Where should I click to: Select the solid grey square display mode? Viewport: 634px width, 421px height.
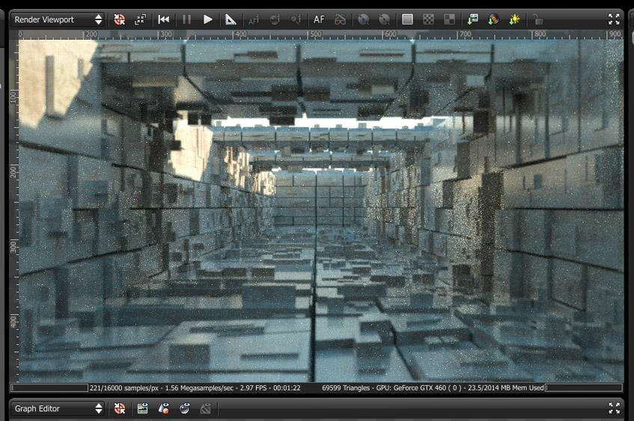click(x=407, y=19)
